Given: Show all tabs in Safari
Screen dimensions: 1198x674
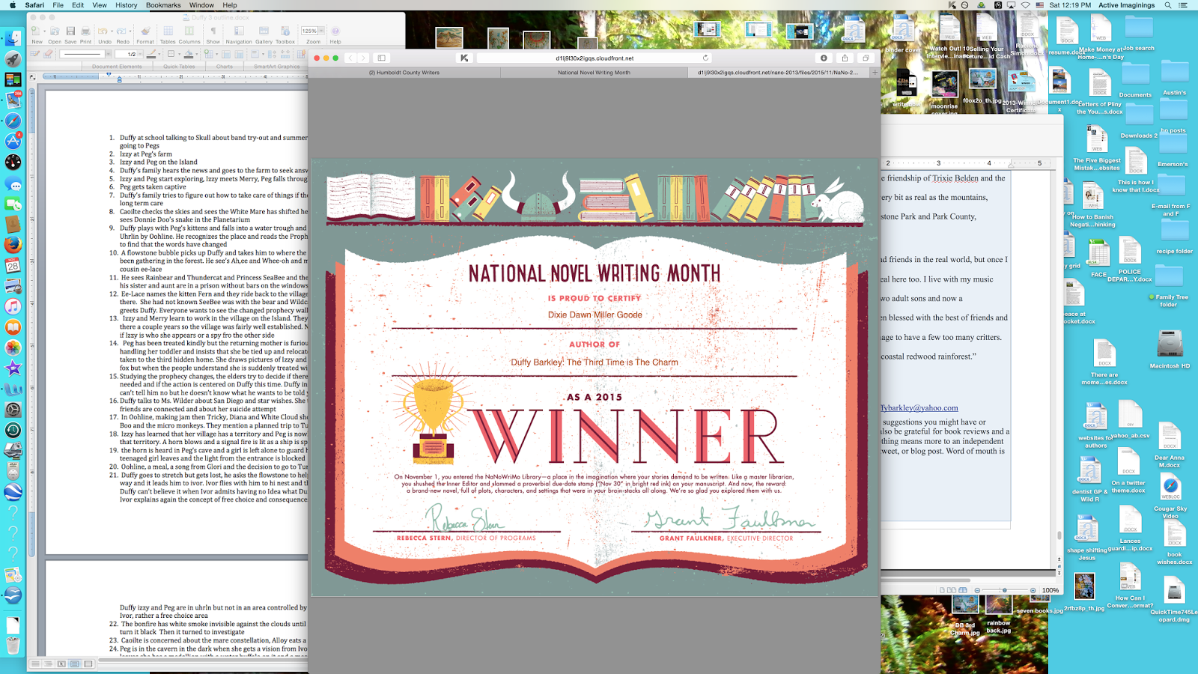Looking at the screenshot, I should tap(866, 58).
